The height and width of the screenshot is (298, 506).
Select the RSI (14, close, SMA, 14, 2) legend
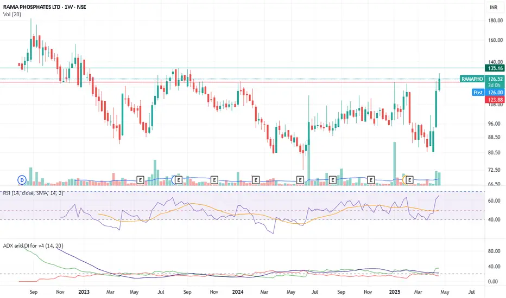(x=33, y=193)
